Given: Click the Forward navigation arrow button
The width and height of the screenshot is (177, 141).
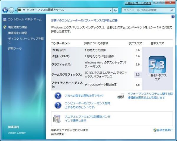Looking at the screenshot, I should click(12, 10).
